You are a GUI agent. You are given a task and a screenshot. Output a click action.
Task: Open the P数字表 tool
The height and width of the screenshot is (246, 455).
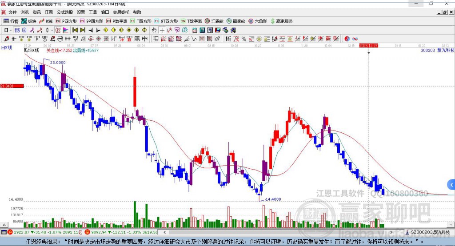click(x=117, y=21)
